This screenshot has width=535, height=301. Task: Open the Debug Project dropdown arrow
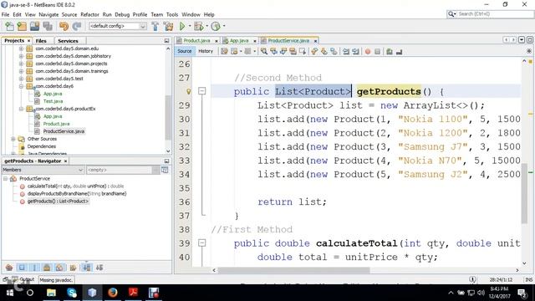point(206,26)
